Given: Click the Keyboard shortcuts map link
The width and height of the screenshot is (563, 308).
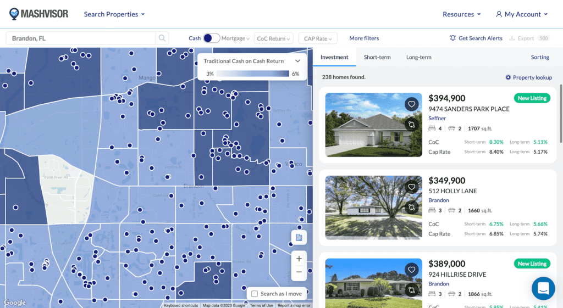Looking at the screenshot, I should [181, 305].
